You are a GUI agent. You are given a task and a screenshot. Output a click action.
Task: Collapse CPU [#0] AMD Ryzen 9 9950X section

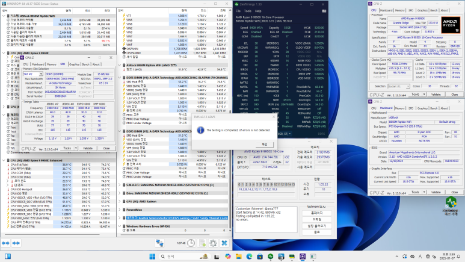tap(4, 53)
